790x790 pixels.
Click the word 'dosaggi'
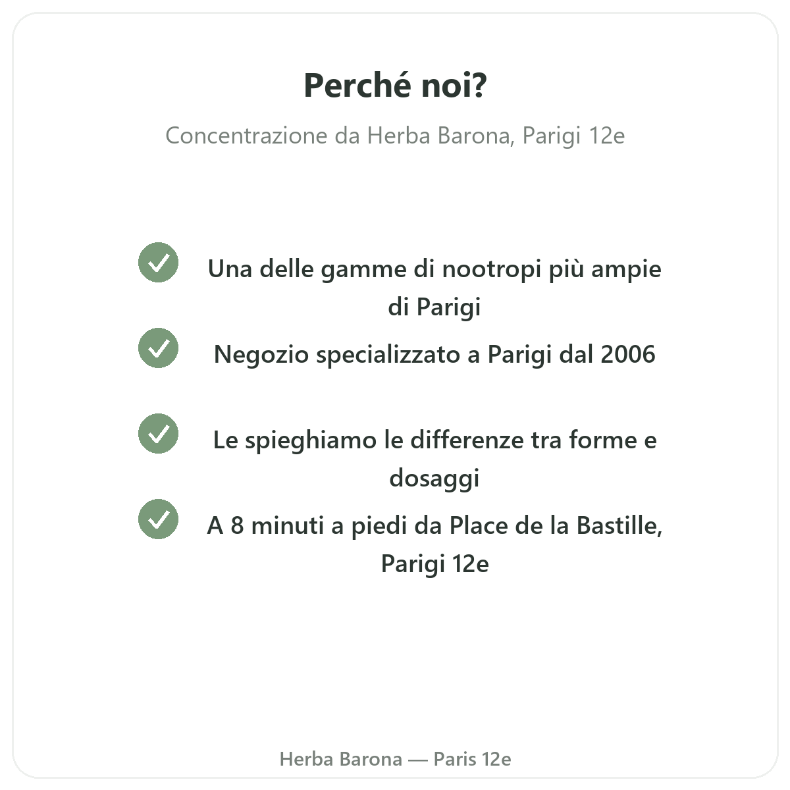click(x=434, y=479)
